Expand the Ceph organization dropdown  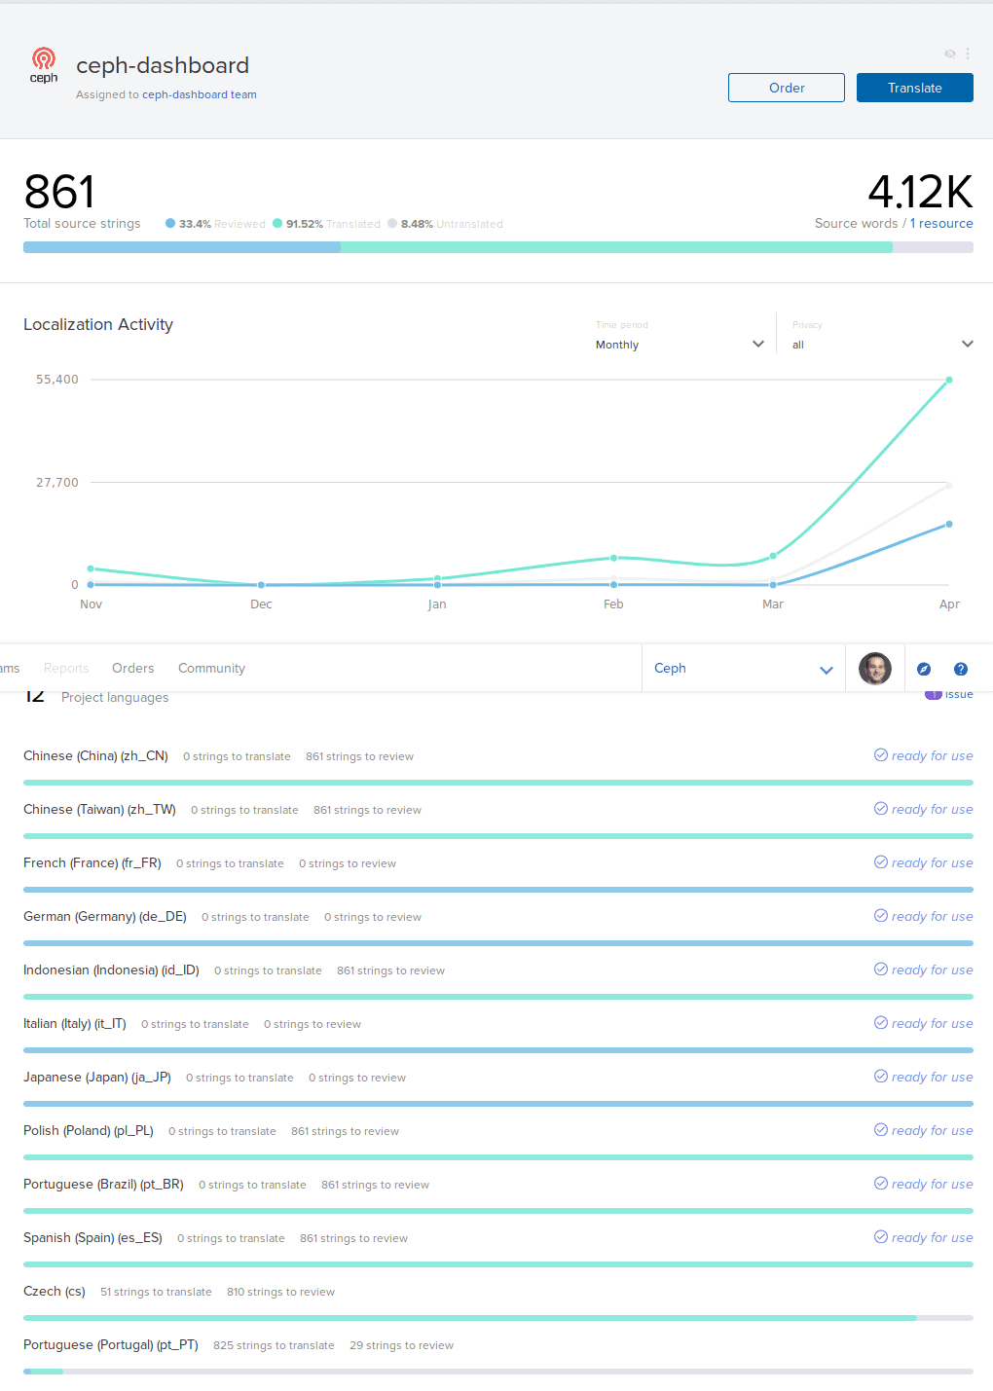coord(743,669)
